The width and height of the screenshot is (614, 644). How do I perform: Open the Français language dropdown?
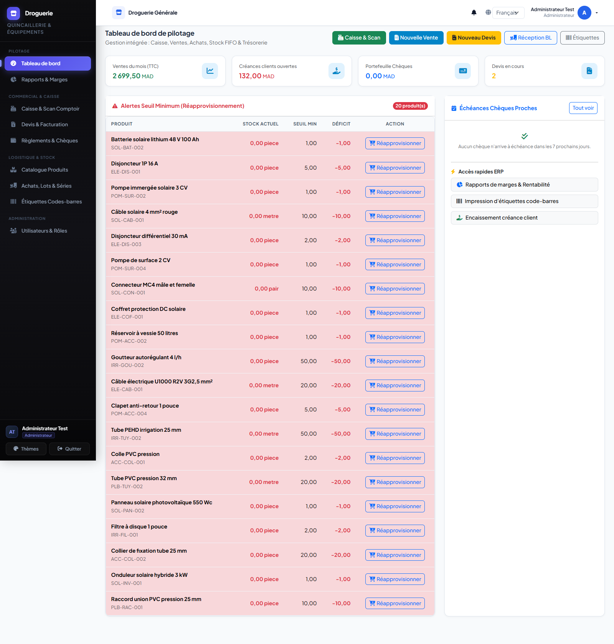508,13
